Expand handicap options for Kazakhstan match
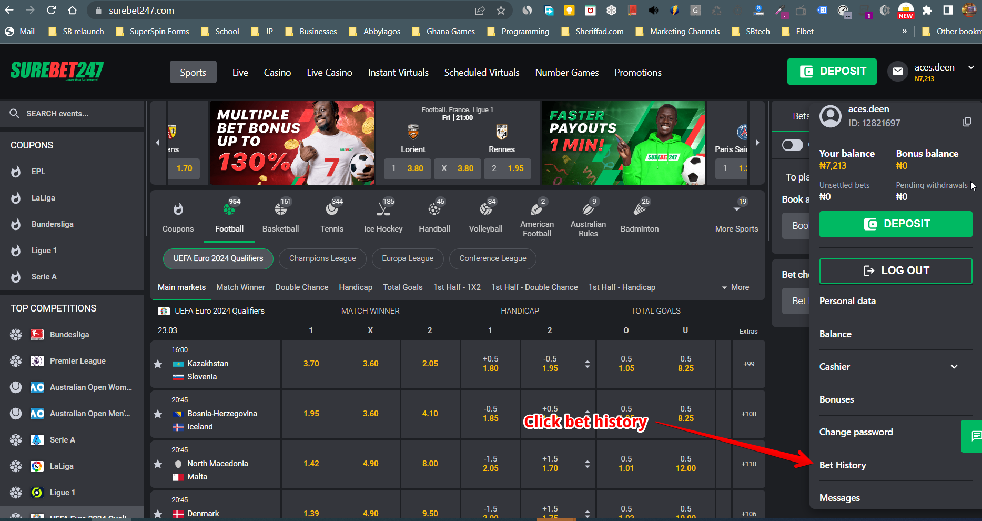The image size is (982, 521). [588, 364]
